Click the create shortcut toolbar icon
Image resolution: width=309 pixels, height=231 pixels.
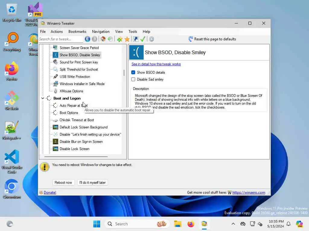coord(135,39)
